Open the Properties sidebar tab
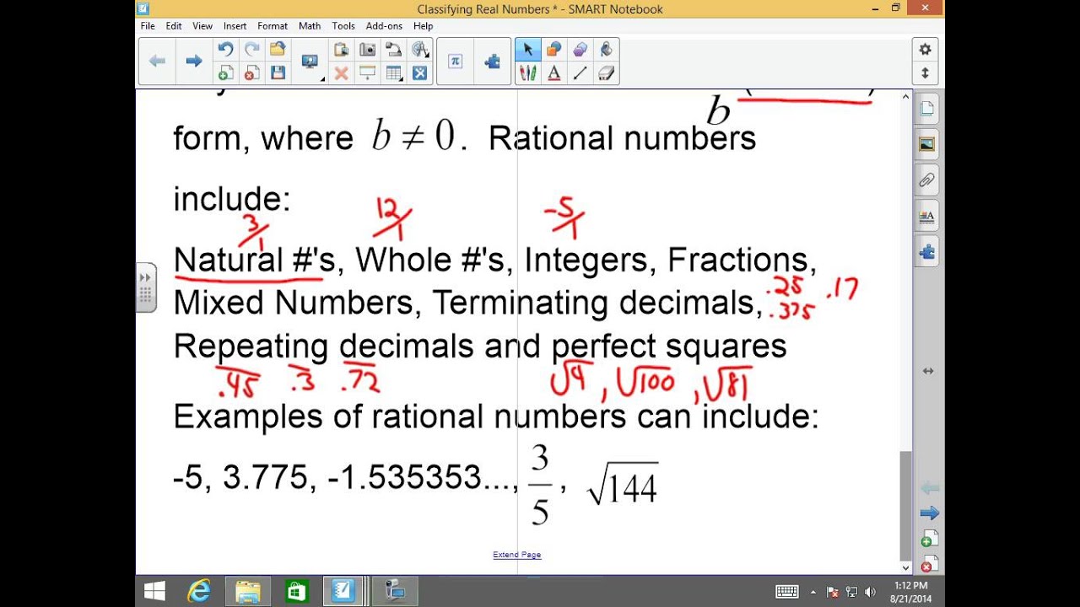The image size is (1080, 607). tap(927, 217)
